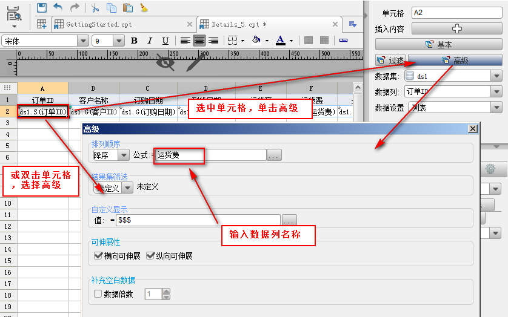Click the gear settings icon in panel

pos(490,169)
